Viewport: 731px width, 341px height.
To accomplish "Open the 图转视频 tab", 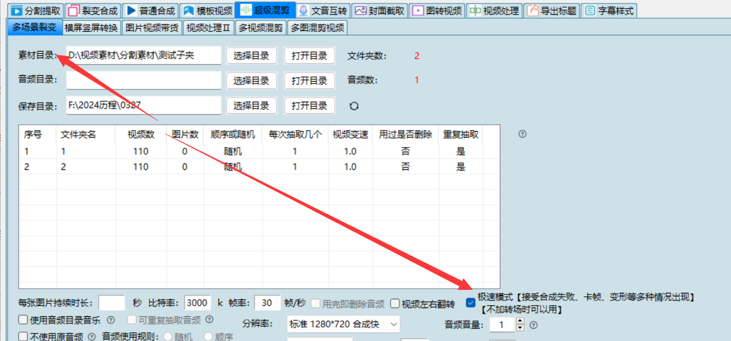I will point(437,11).
